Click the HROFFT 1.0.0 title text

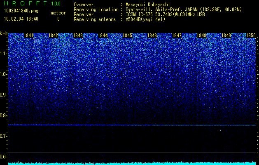(x=32, y=3)
